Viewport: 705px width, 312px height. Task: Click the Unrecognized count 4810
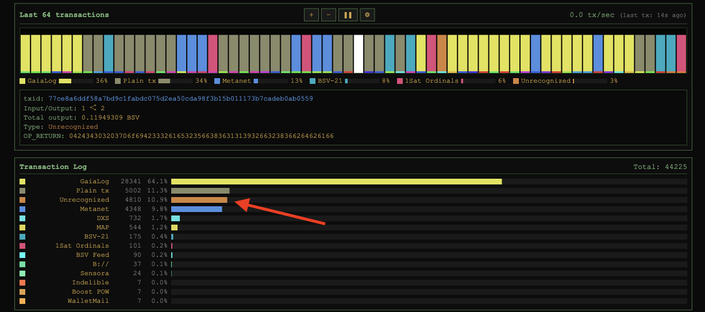133,200
